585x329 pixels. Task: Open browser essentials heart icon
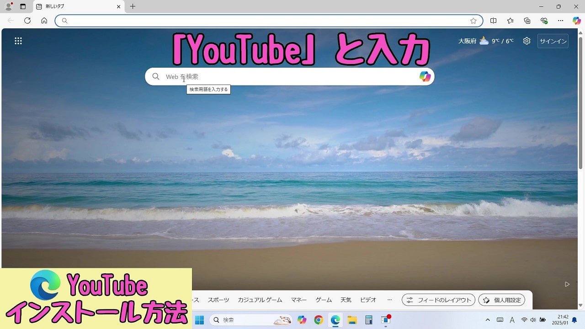(544, 21)
